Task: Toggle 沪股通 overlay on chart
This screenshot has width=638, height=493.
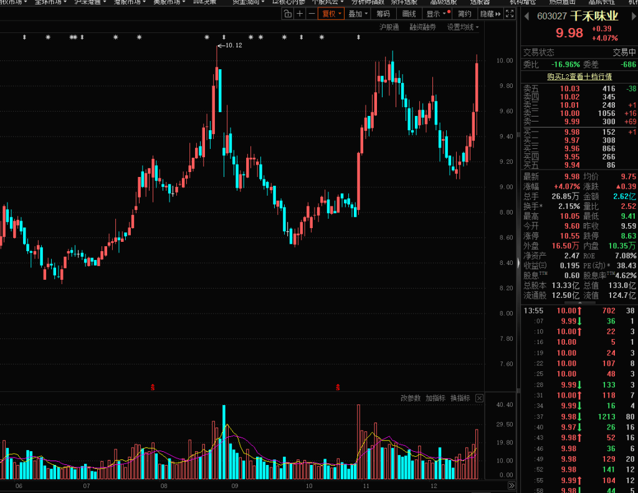Action: click(389, 27)
